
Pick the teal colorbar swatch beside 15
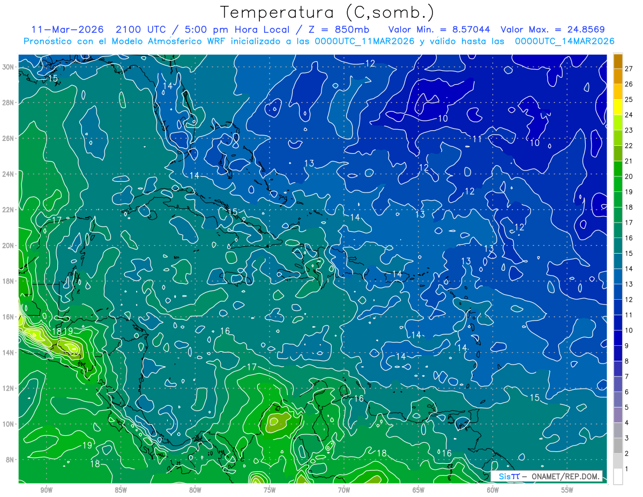coord(618,246)
